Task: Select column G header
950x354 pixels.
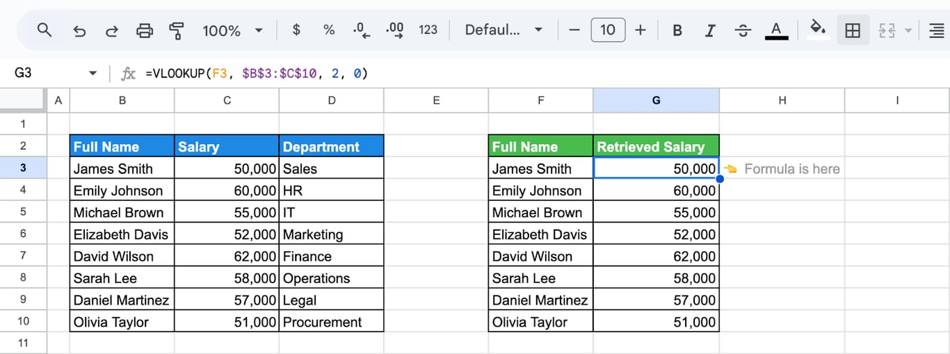Action: (657, 100)
